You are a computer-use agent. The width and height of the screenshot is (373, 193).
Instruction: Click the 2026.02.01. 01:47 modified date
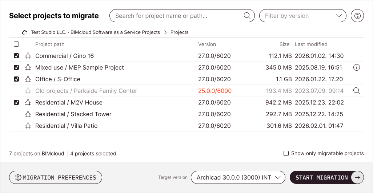319,126
